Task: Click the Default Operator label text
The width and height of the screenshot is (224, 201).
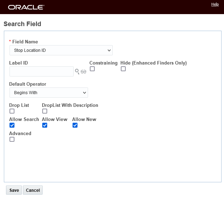Action: point(28,84)
